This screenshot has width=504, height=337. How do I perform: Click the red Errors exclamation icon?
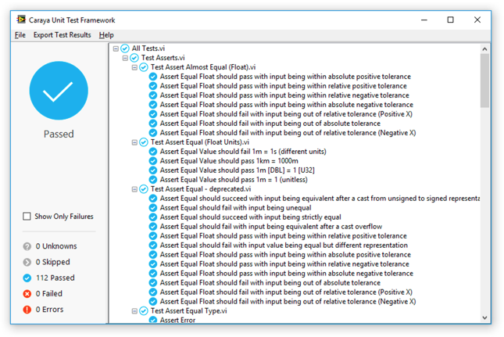click(27, 309)
